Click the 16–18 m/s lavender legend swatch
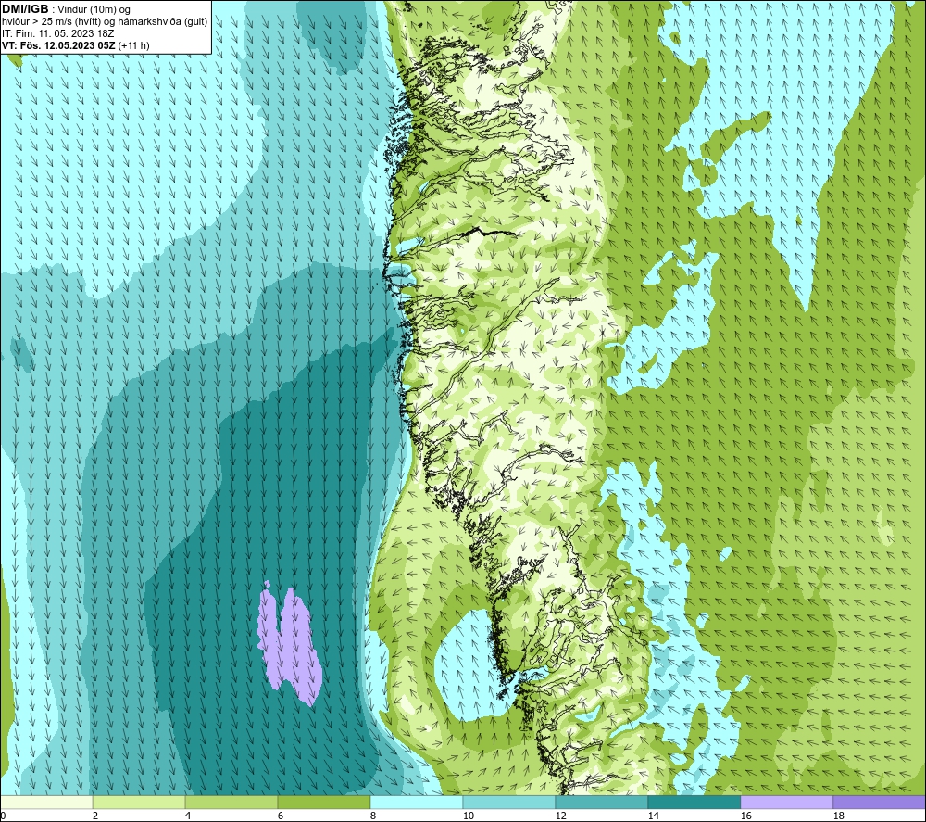This screenshot has width=926, height=822. click(786, 802)
